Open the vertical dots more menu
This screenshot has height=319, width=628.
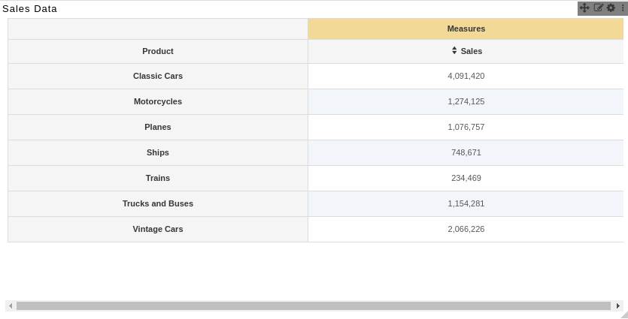point(623,8)
